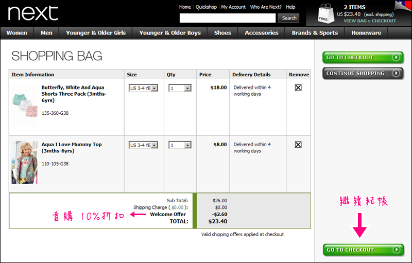Screen dimensions: 412x263
Task: Open size dropdown for Aqua I Love Mummy Top
Action: point(143,145)
